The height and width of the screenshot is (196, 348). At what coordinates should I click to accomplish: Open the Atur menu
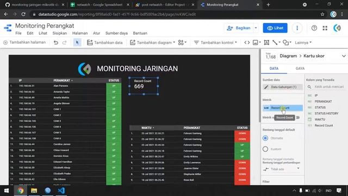(x=96, y=33)
